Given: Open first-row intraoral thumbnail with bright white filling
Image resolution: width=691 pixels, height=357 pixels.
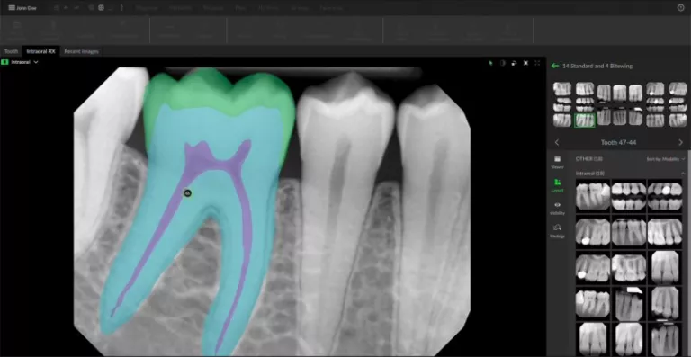Looking at the screenshot, I should (665, 195).
